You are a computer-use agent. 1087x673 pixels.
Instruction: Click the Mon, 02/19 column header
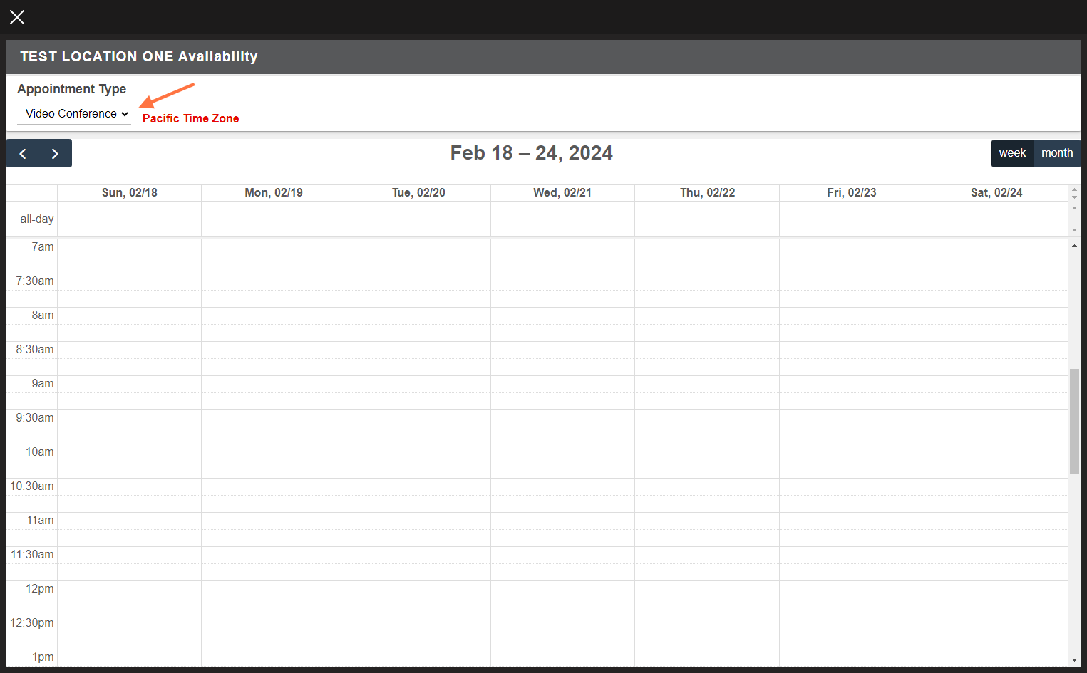[274, 192]
